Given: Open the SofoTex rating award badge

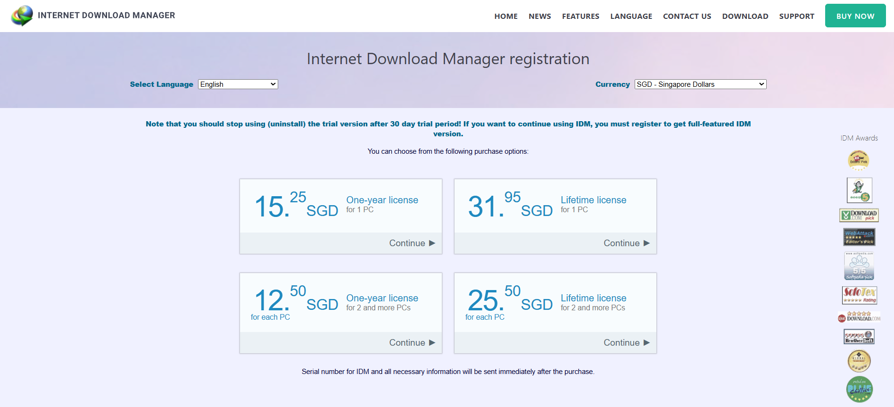Looking at the screenshot, I should coord(859,295).
